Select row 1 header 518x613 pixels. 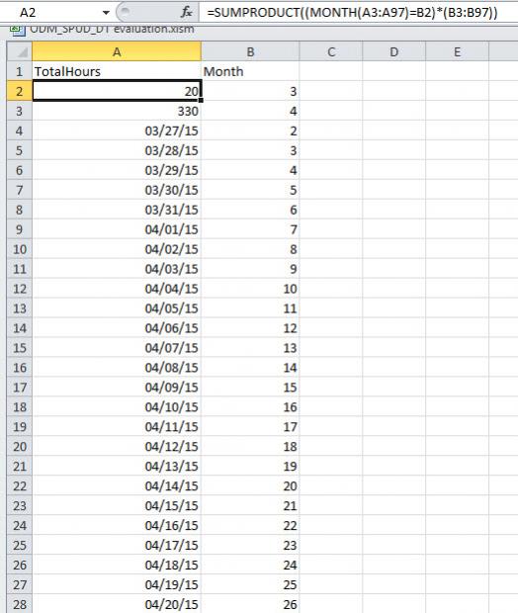click(20, 71)
